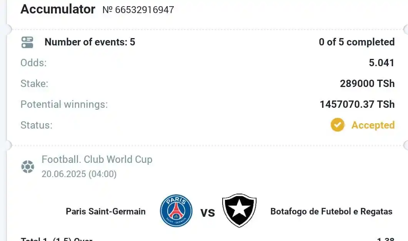Click the yellow Accepted checkmark icon

pos(338,125)
